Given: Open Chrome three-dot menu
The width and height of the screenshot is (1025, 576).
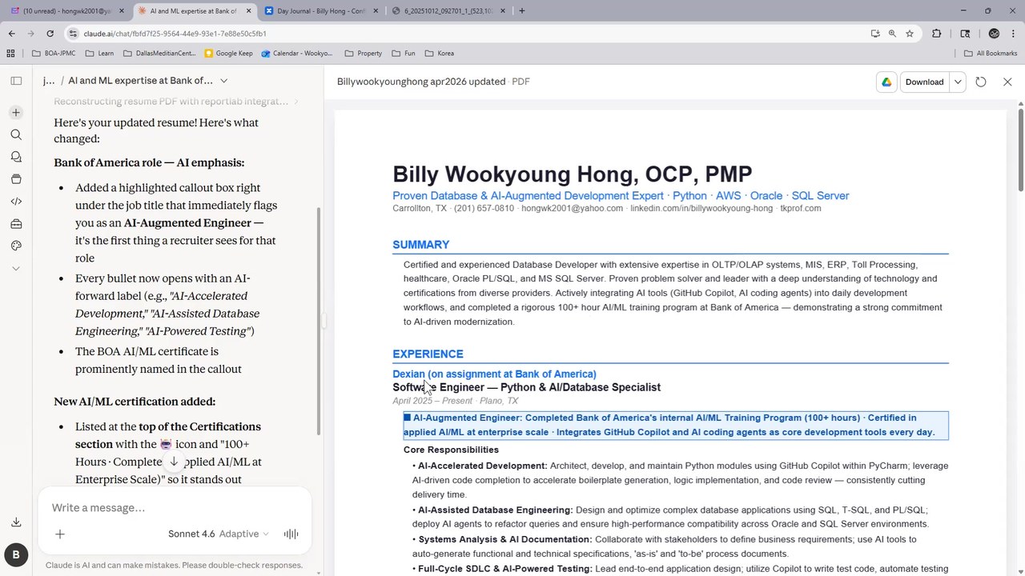Looking at the screenshot, I should (1014, 34).
